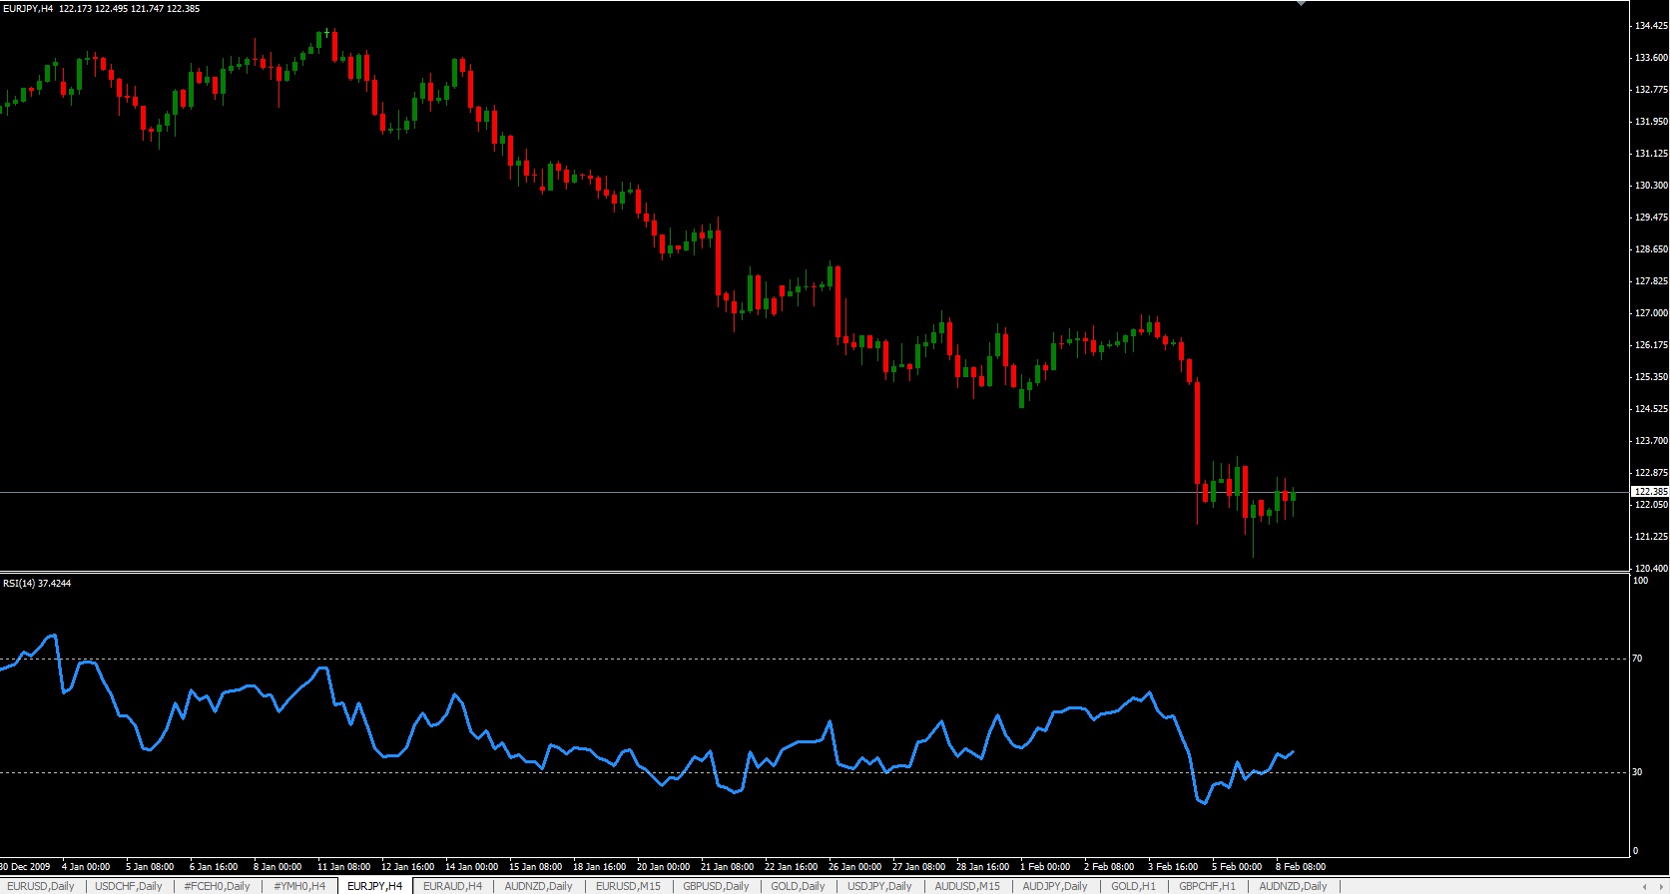Image resolution: width=1670 pixels, height=894 pixels.
Task: Switch to the #YMH0,H4 tab
Action: [299, 886]
